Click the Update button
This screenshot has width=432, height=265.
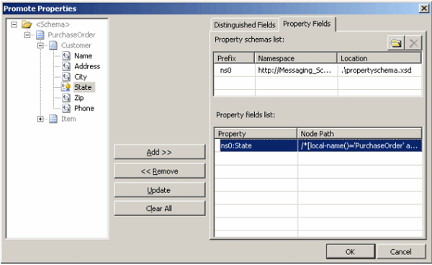pyautogui.click(x=160, y=190)
